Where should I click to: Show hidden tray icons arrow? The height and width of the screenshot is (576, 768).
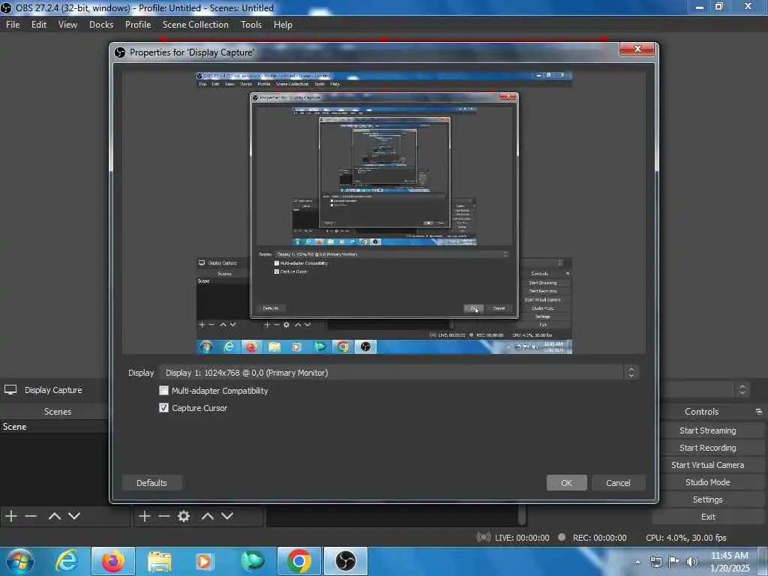click(637, 562)
